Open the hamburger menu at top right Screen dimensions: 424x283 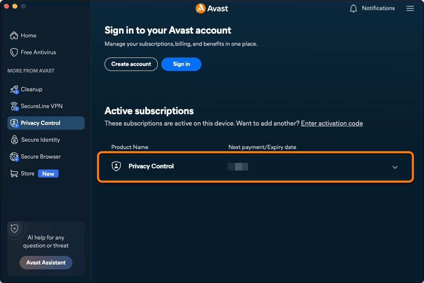point(410,8)
